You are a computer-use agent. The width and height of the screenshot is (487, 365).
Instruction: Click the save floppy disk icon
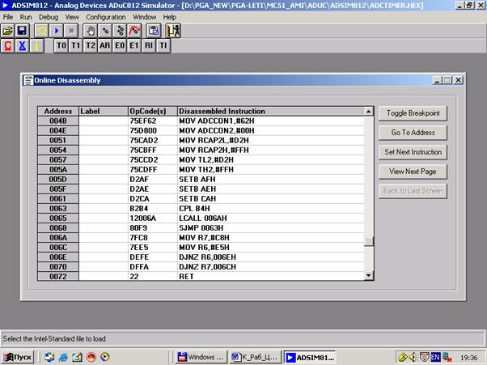tap(23, 31)
